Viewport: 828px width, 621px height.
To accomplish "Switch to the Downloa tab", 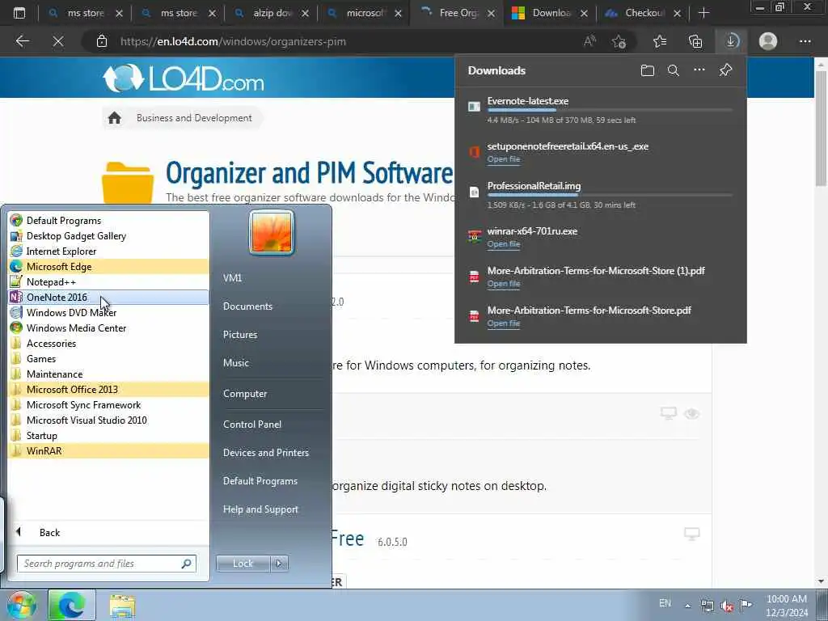I will [x=550, y=13].
